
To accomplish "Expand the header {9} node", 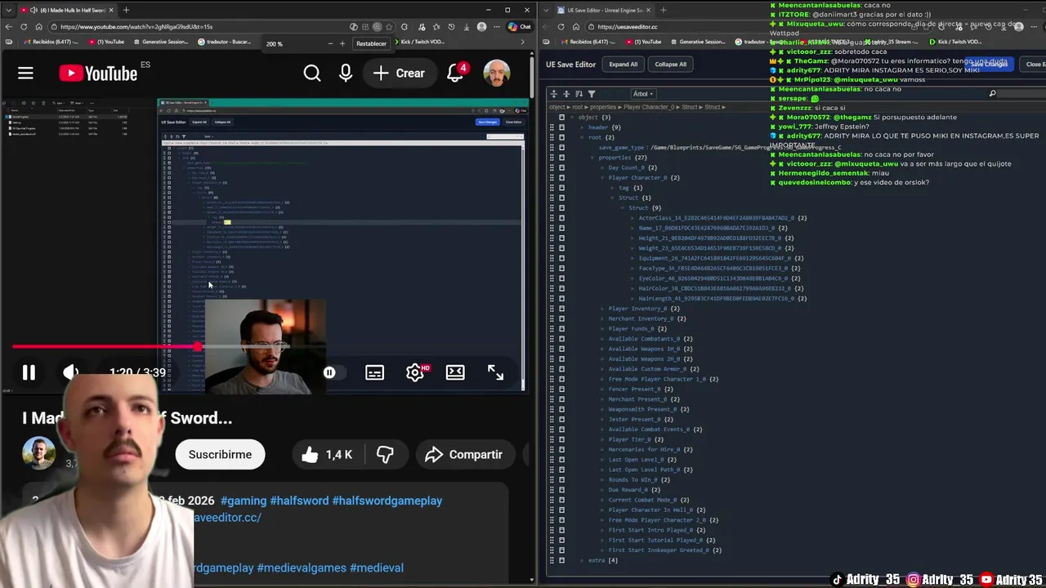I will (583, 127).
